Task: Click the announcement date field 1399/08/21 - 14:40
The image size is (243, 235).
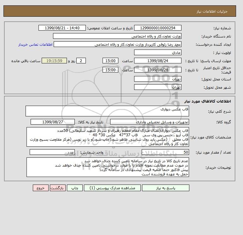Action: (x=62, y=28)
